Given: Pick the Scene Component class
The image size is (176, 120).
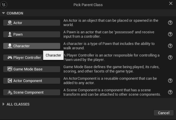Looking at the screenshot, I should coord(32,92).
